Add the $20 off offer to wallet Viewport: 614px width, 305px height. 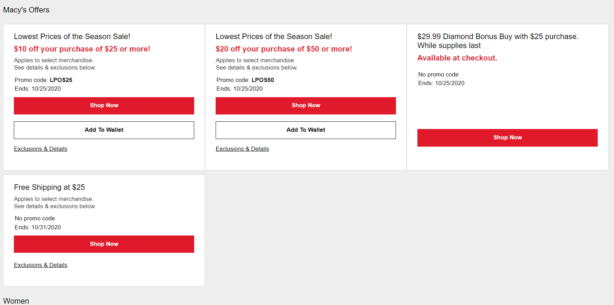pos(306,130)
